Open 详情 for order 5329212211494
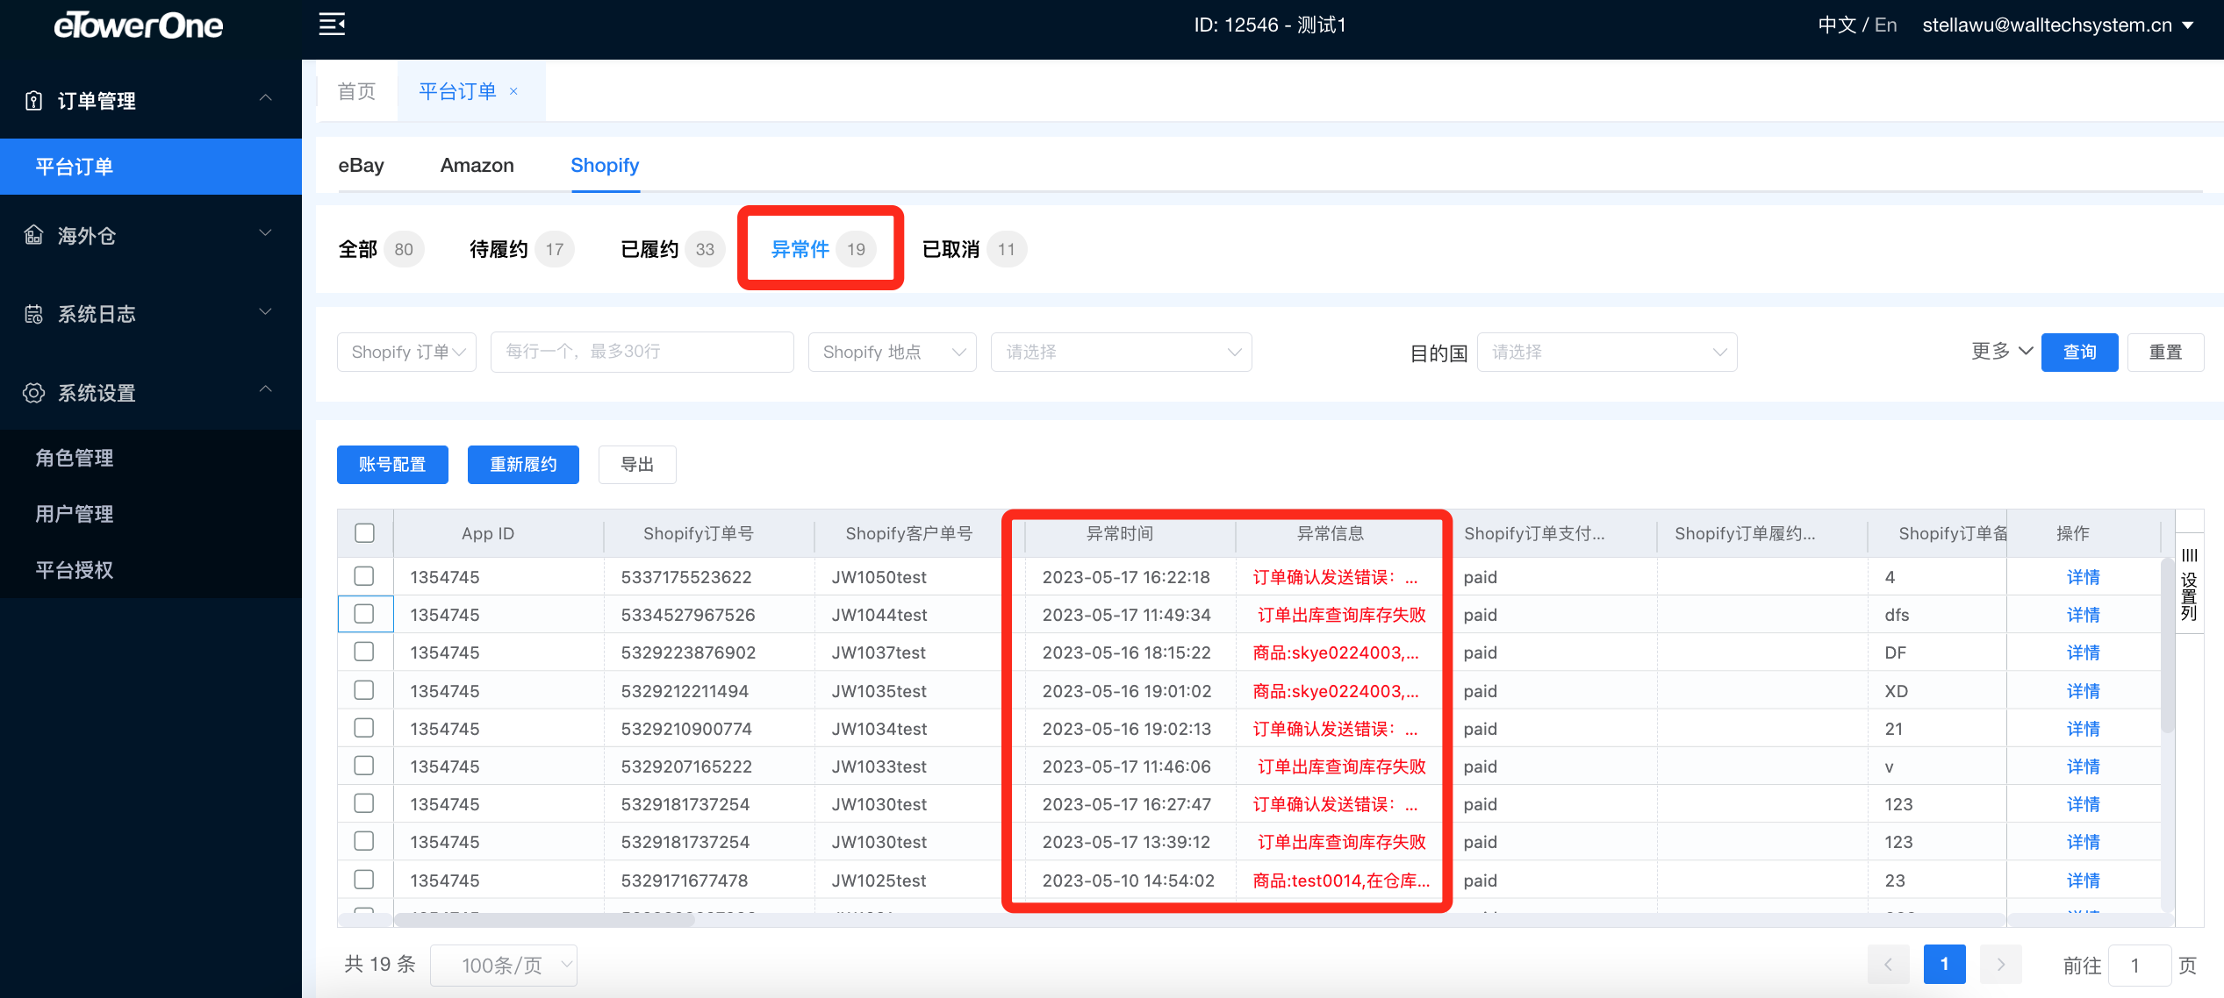The width and height of the screenshot is (2224, 998). 2083,690
